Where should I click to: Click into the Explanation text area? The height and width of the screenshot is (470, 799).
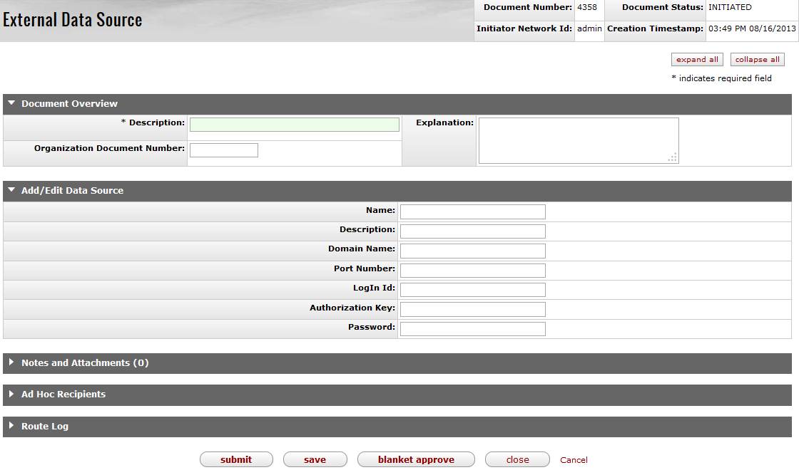point(578,141)
